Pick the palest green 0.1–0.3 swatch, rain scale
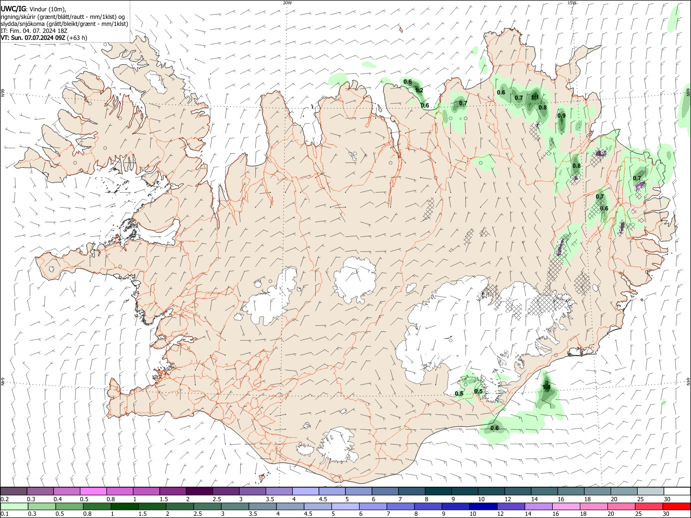691x518 pixels. pyautogui.click(x=14, y=507)
